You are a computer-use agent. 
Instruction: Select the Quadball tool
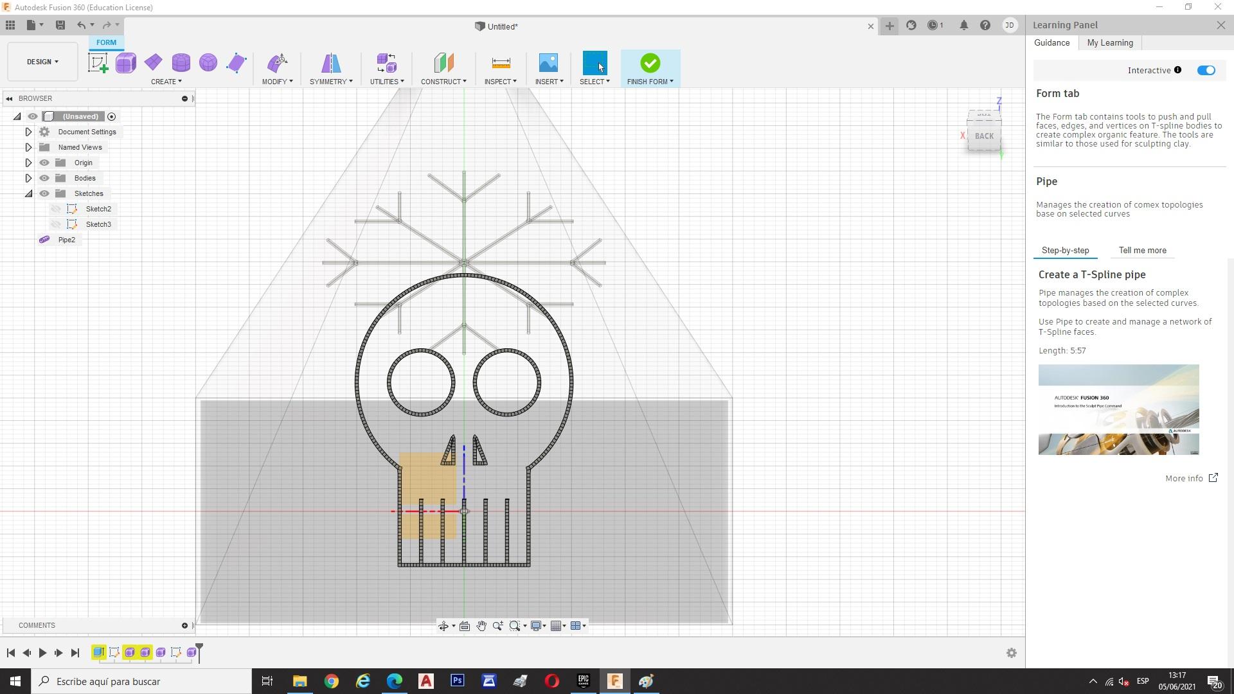pyautogui.click(x=208, y=63)
